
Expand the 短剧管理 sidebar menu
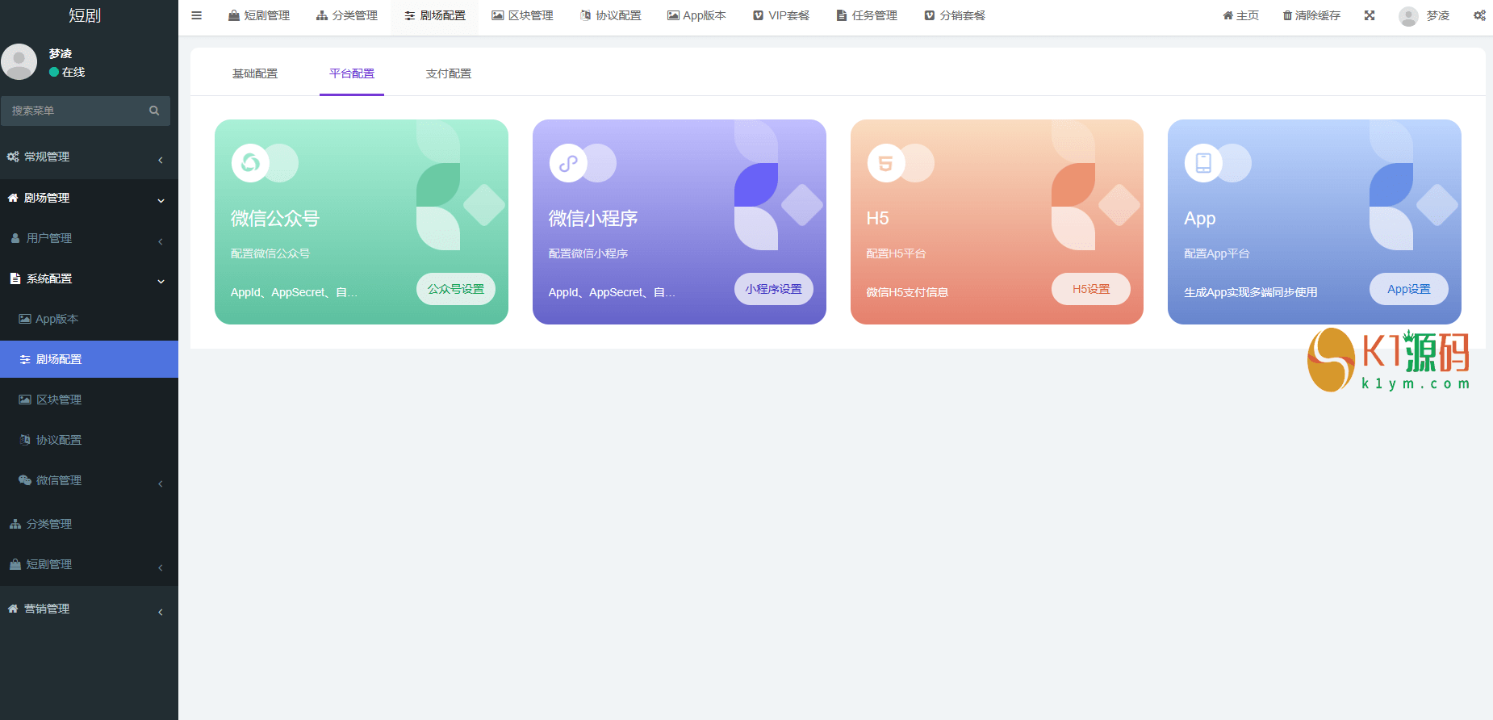click(x=89, y=564)
